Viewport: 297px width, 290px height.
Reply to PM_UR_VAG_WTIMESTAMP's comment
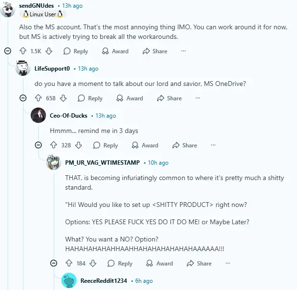point(120,263)
